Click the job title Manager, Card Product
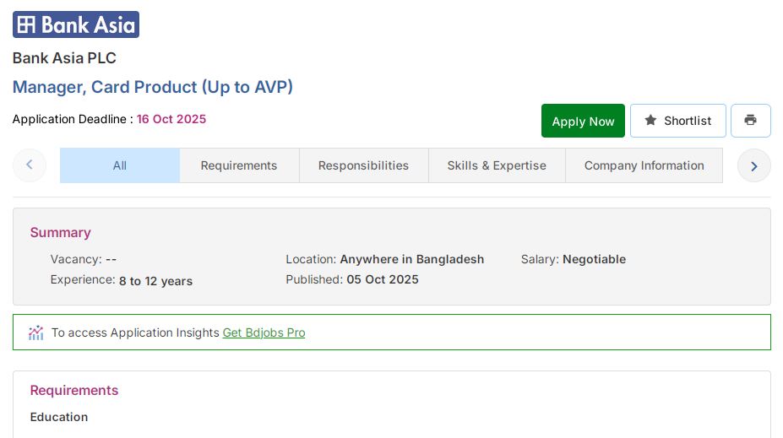The image size is (783, 438). pos(153,87)
